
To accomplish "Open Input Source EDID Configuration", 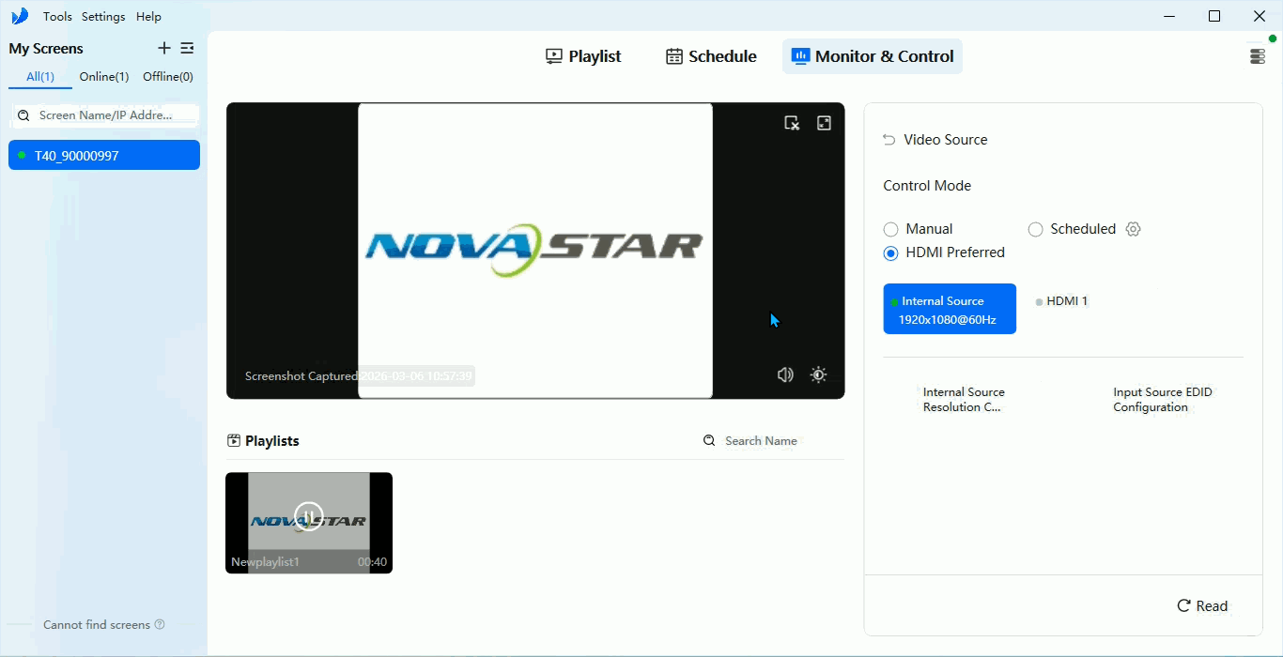I will click(x=1163, y=400).
